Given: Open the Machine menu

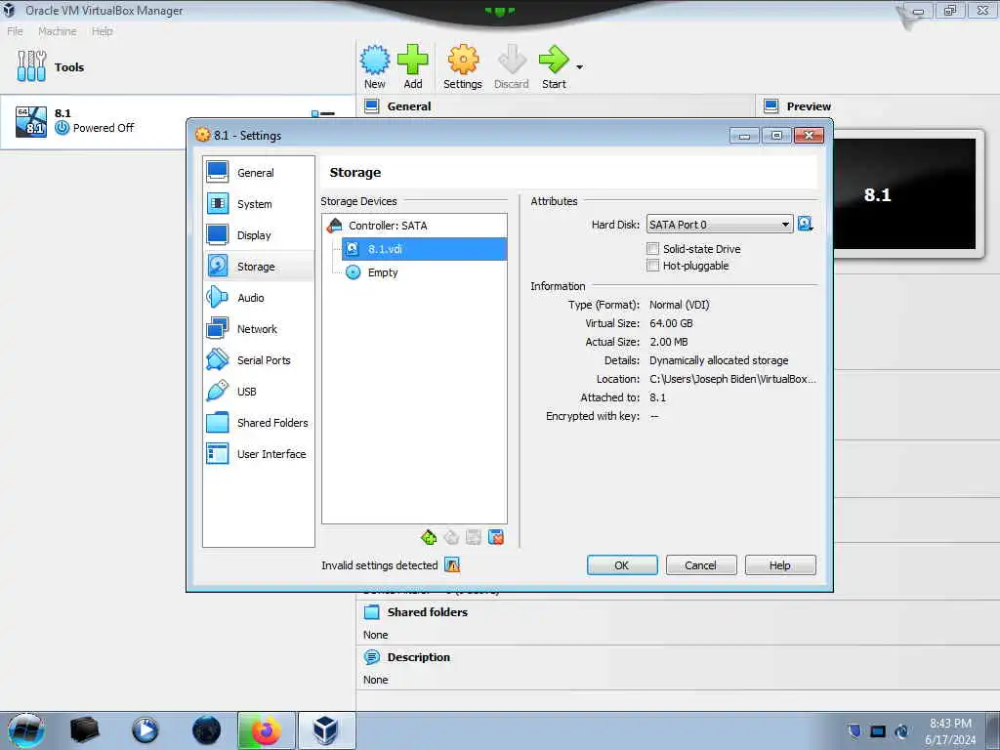Looking at the screenshot, I should (x=58, y=31).
